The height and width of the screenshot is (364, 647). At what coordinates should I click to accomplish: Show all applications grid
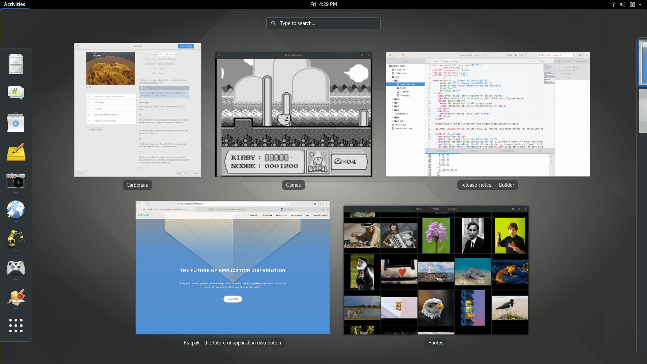tap(16, 326)
